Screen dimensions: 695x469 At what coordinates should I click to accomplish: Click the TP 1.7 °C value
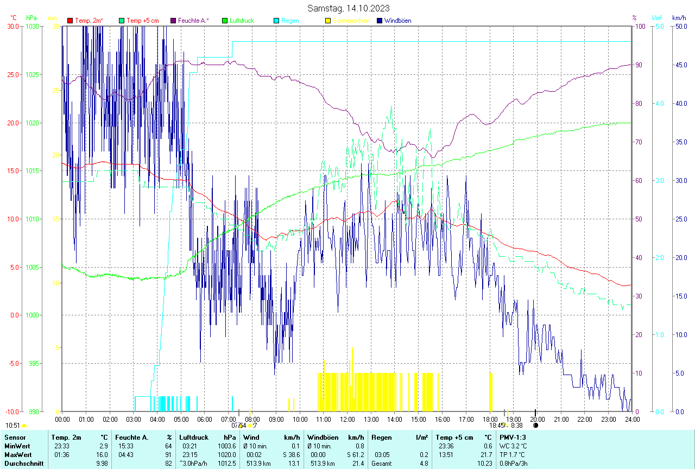coord(513,454)
